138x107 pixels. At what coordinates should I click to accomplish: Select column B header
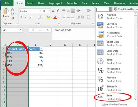[36, 45]
